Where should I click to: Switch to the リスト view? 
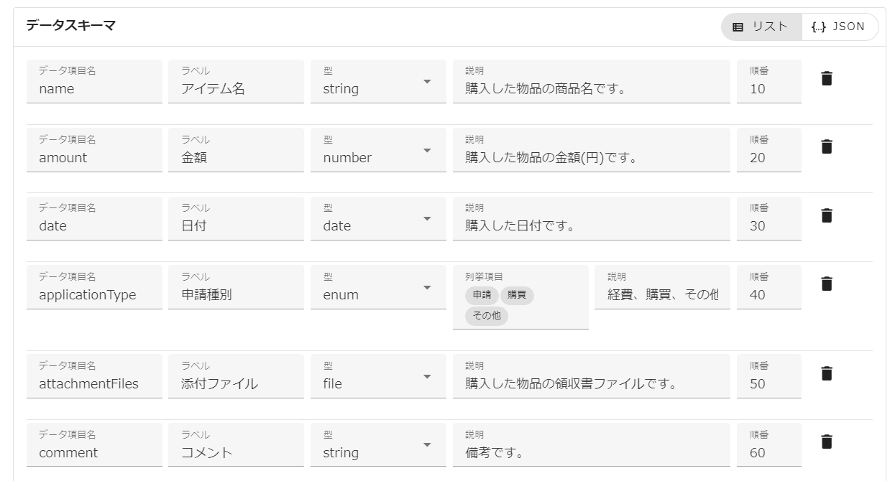click(760, 27)
